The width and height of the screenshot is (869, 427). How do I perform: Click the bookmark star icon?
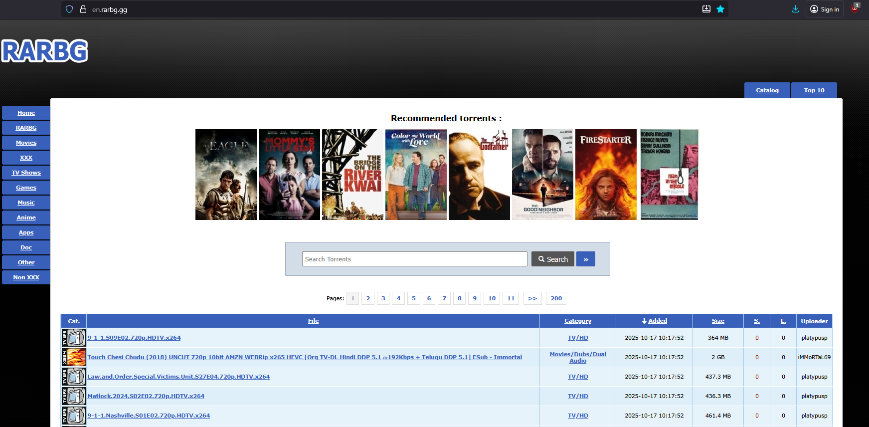[720, 9]
